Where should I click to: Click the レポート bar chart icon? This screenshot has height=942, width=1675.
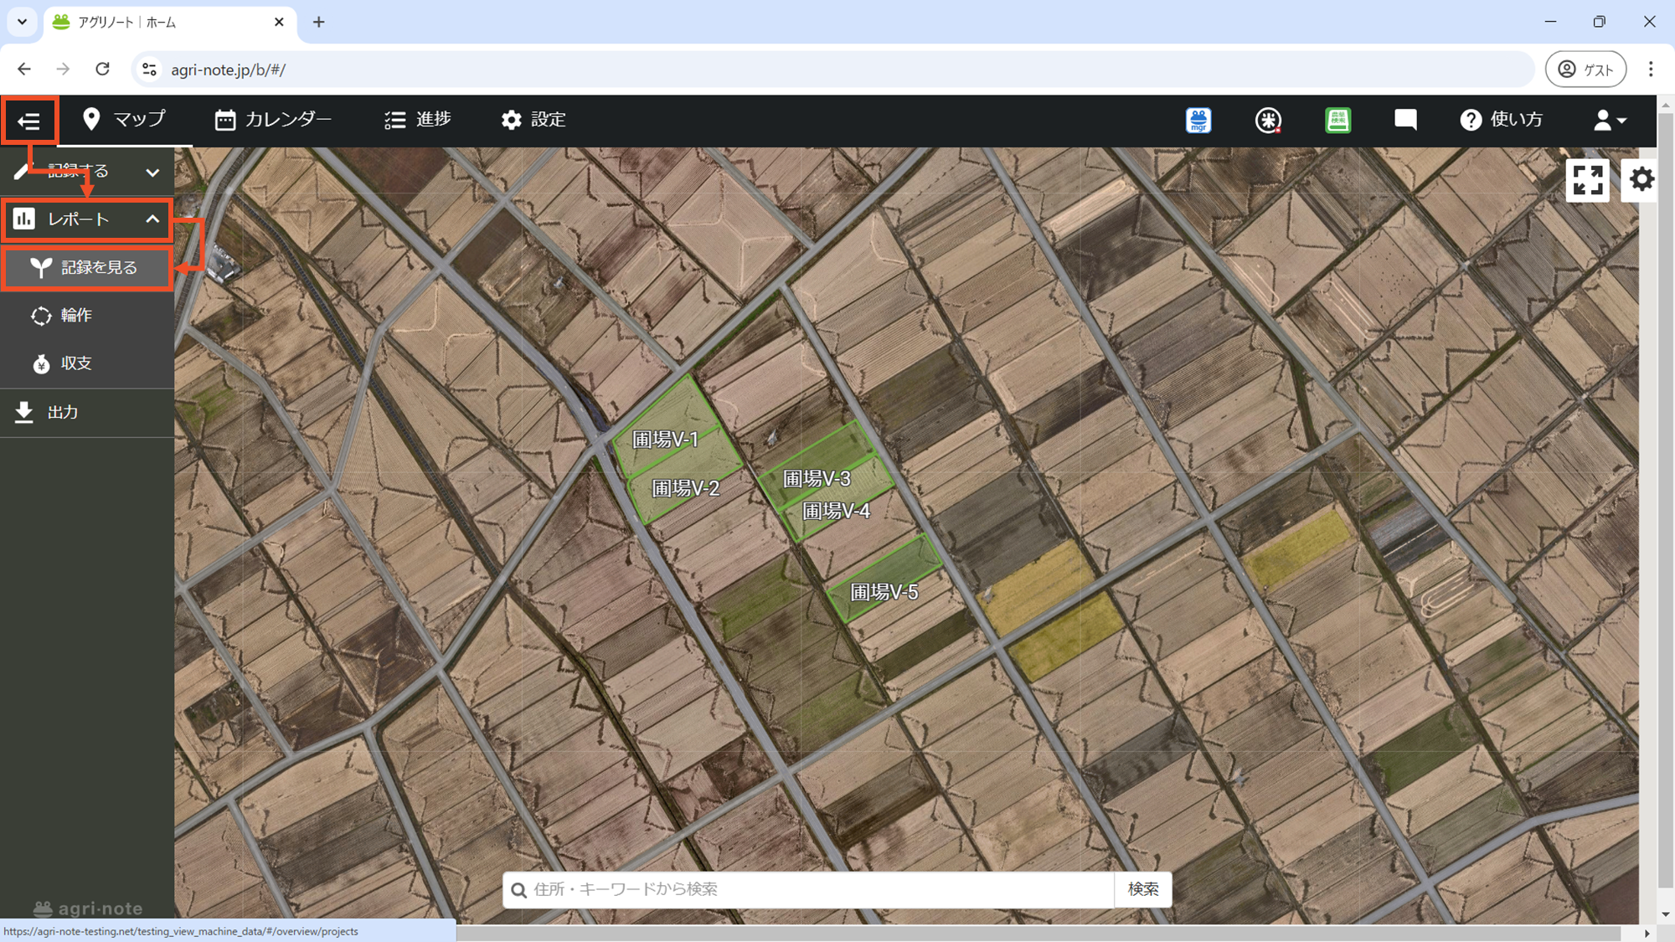point(23,219)
